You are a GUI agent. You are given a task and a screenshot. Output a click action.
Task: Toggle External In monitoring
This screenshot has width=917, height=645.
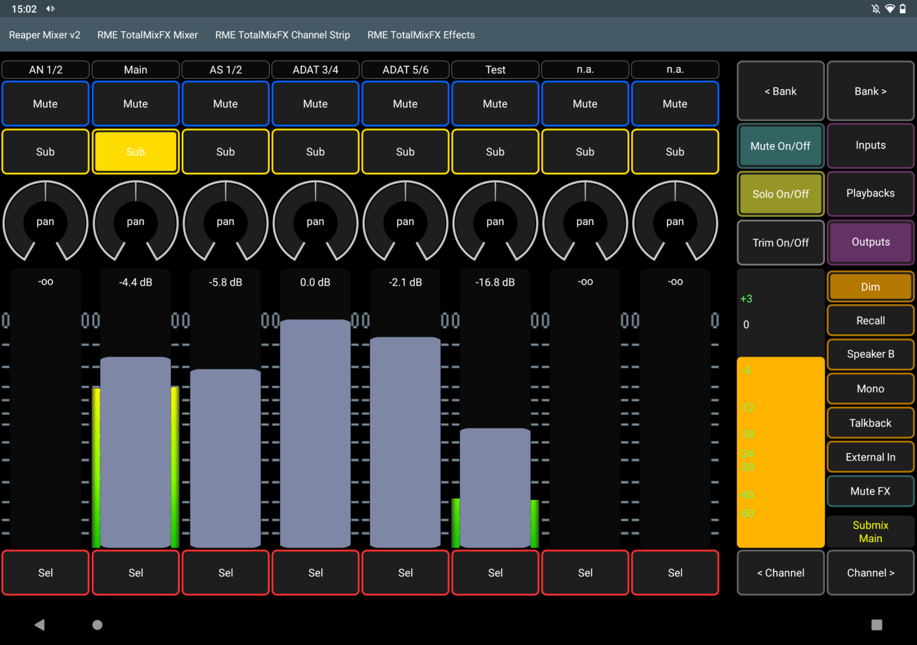click(870, 457)
